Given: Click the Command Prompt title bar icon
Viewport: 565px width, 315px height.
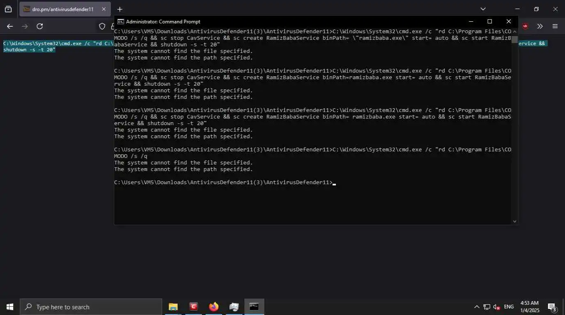Looking at the screenshot, I should [120, 21].
